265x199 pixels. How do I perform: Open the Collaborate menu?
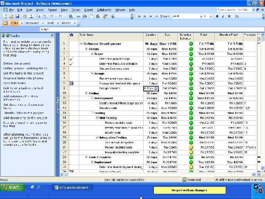(104, 10)
